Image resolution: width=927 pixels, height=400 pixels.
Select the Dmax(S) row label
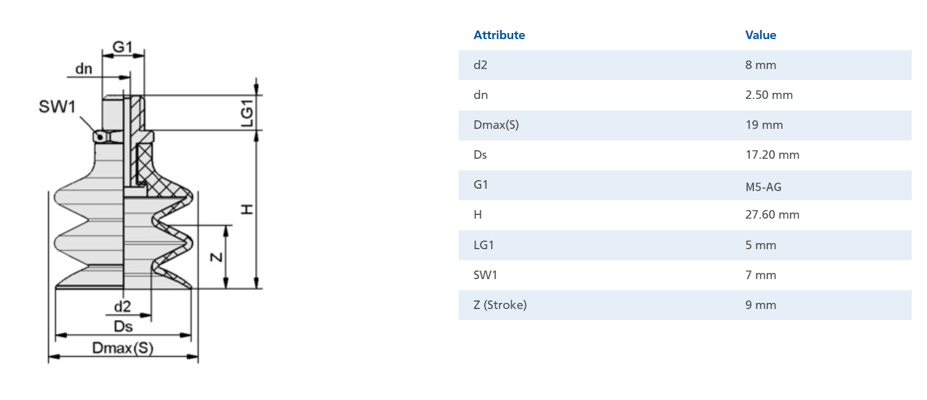point(496,125)
